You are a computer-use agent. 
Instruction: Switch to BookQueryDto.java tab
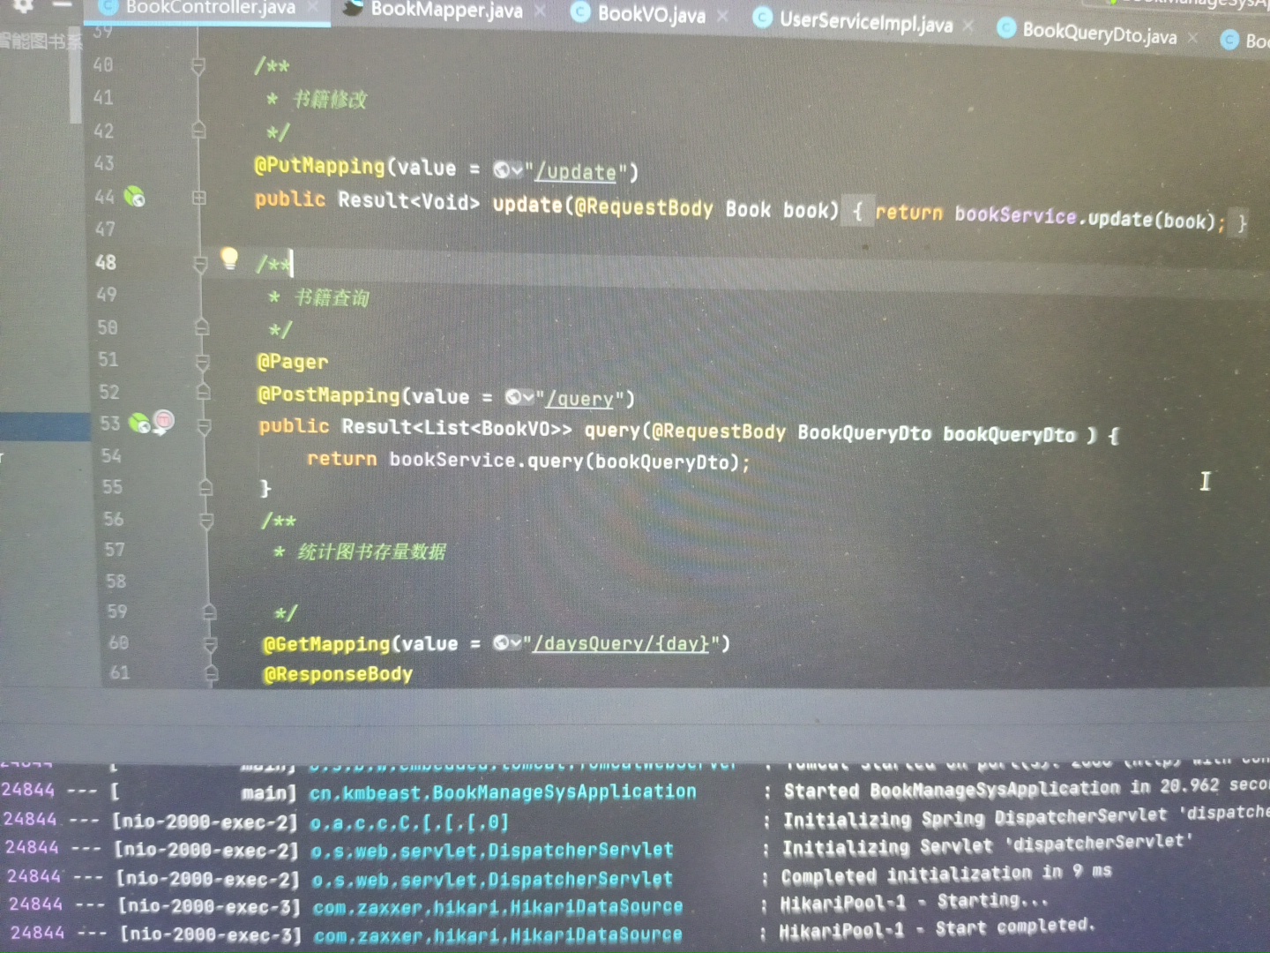coord(1099,34)
